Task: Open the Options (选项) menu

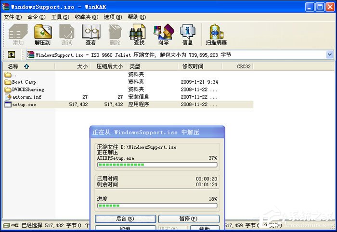Action: click(113, 17)
